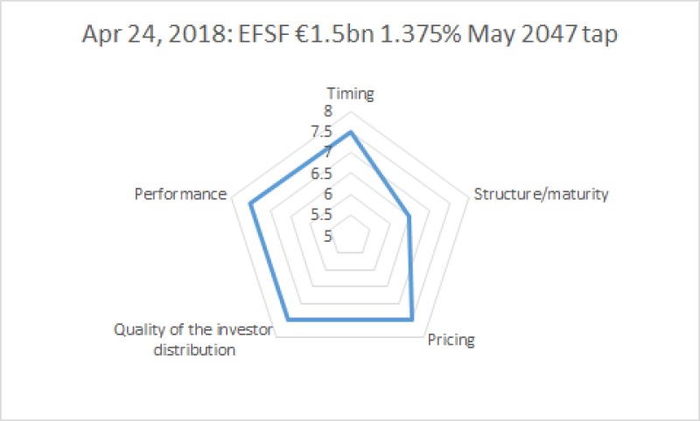700x421 pixels.
Task: Select the 6.5 axis value label
Action: pyautogui.click(x=321, y=174)
